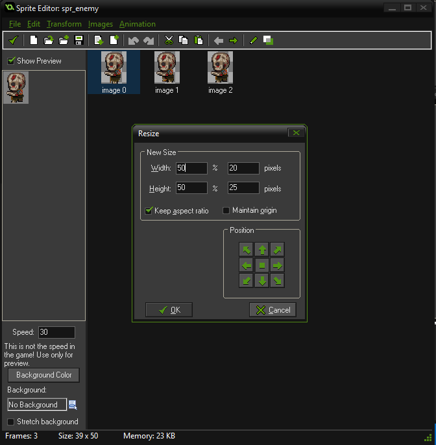
Task: Click the preview Speed field
Action: [57, 332]
